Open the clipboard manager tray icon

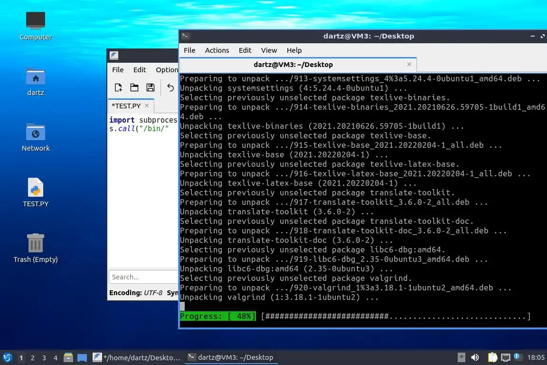(492, 357)
